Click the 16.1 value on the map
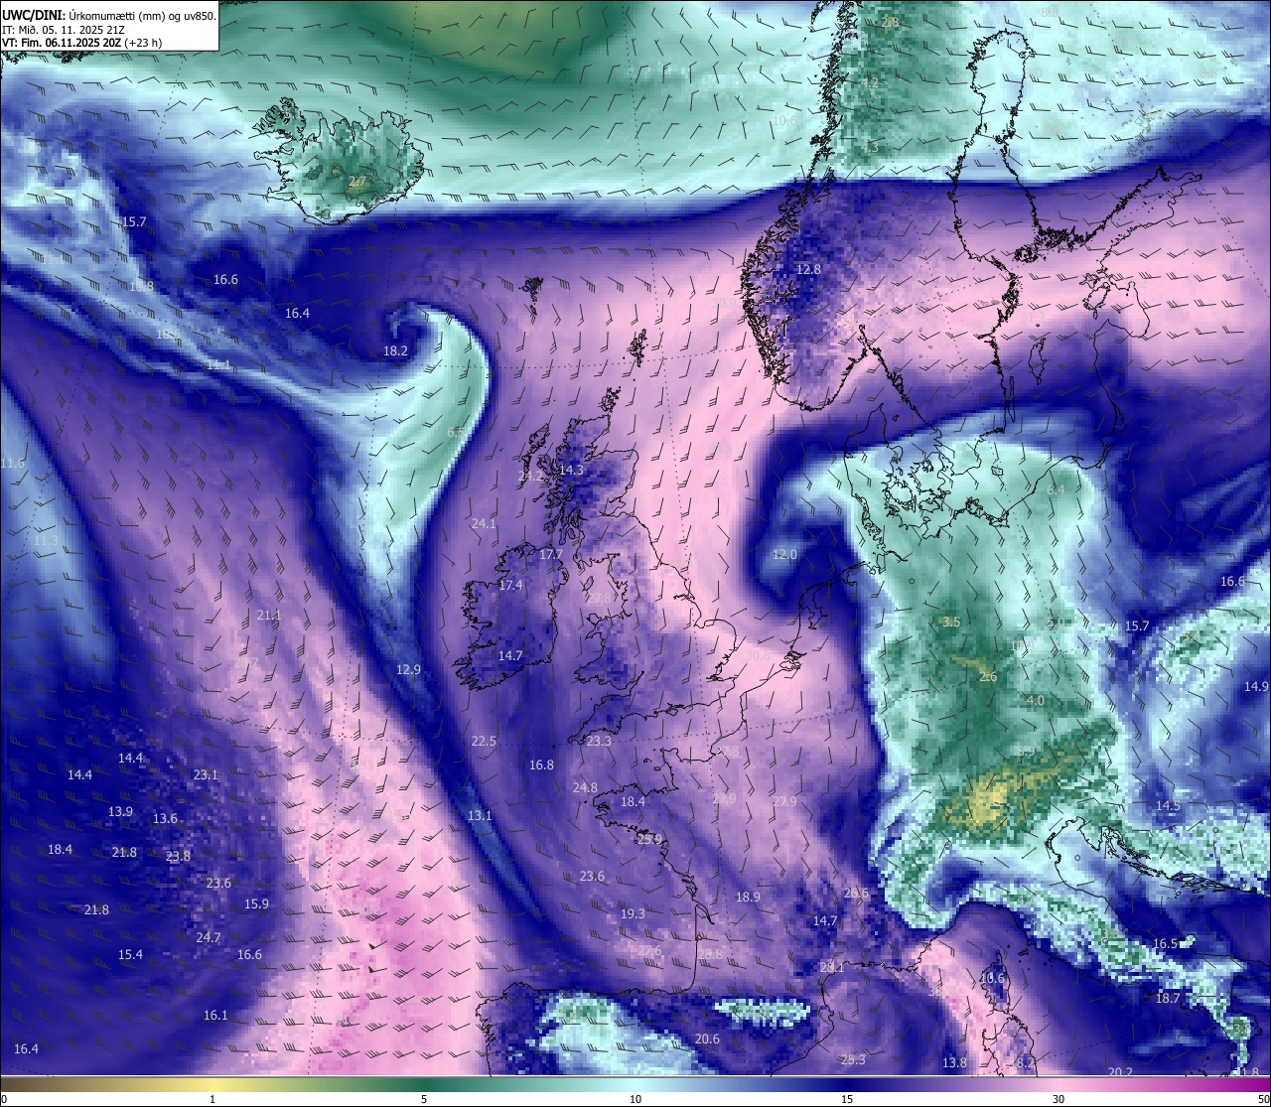Screen dimensions: 1271x1107 point(215,1015)
